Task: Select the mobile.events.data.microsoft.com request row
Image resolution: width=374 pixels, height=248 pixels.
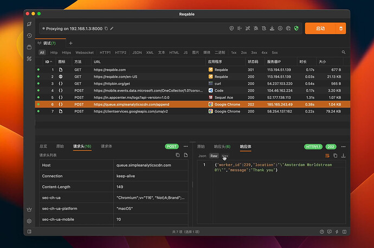Action: [x=192, y=90]
